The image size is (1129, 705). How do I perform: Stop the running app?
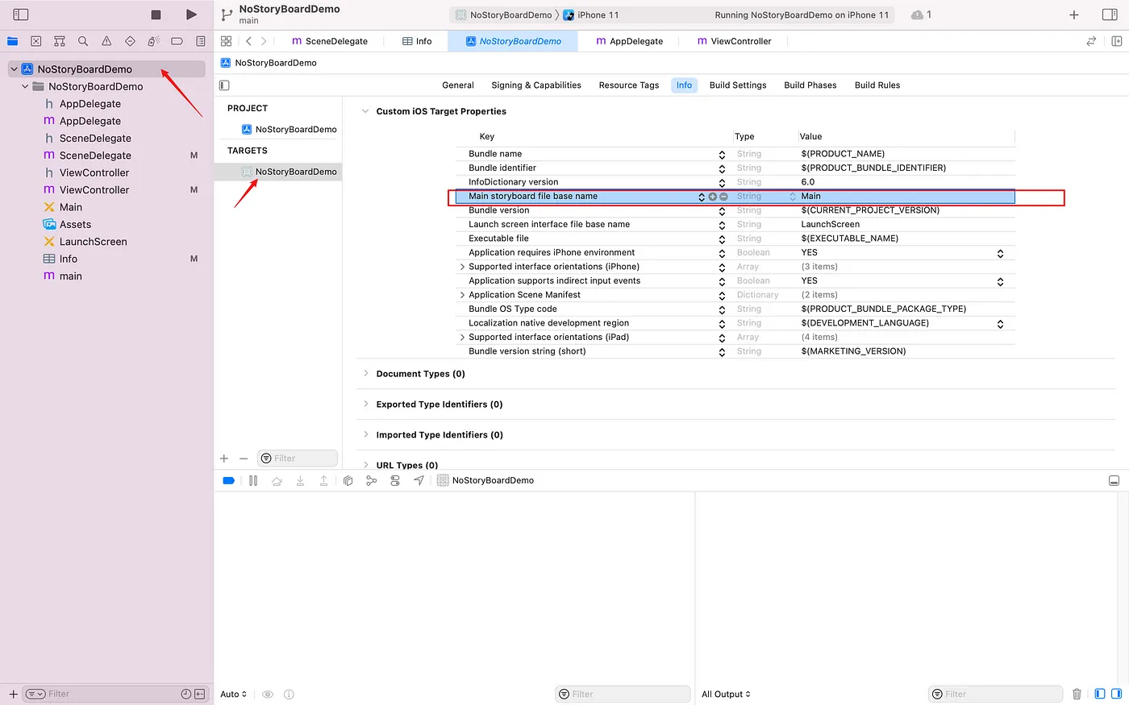(156, 15)
